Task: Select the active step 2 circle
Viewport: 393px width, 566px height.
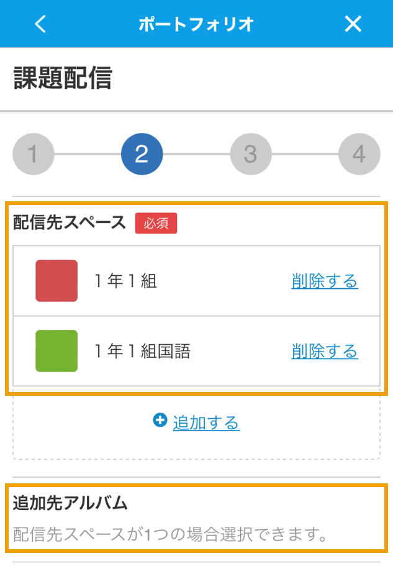Action: (x=142, y=154)
